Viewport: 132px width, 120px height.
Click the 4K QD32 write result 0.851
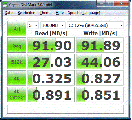click(x=100, y=94)
